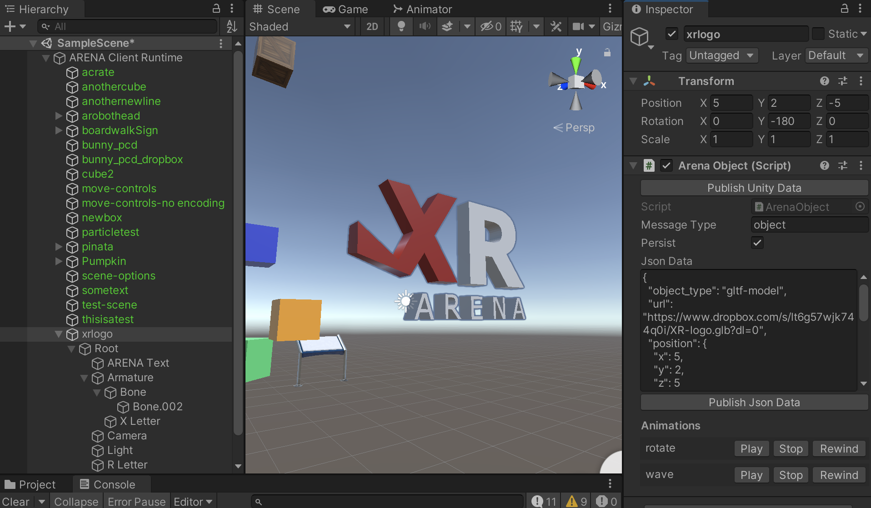This screenshot has height=508, width=871.
Task: Open Transform component help
Action: 825,81
